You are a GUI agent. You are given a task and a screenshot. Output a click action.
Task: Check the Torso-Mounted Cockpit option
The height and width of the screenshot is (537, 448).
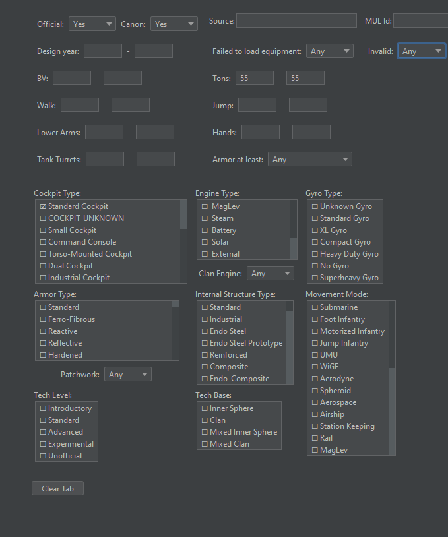(x=43, y=254)
